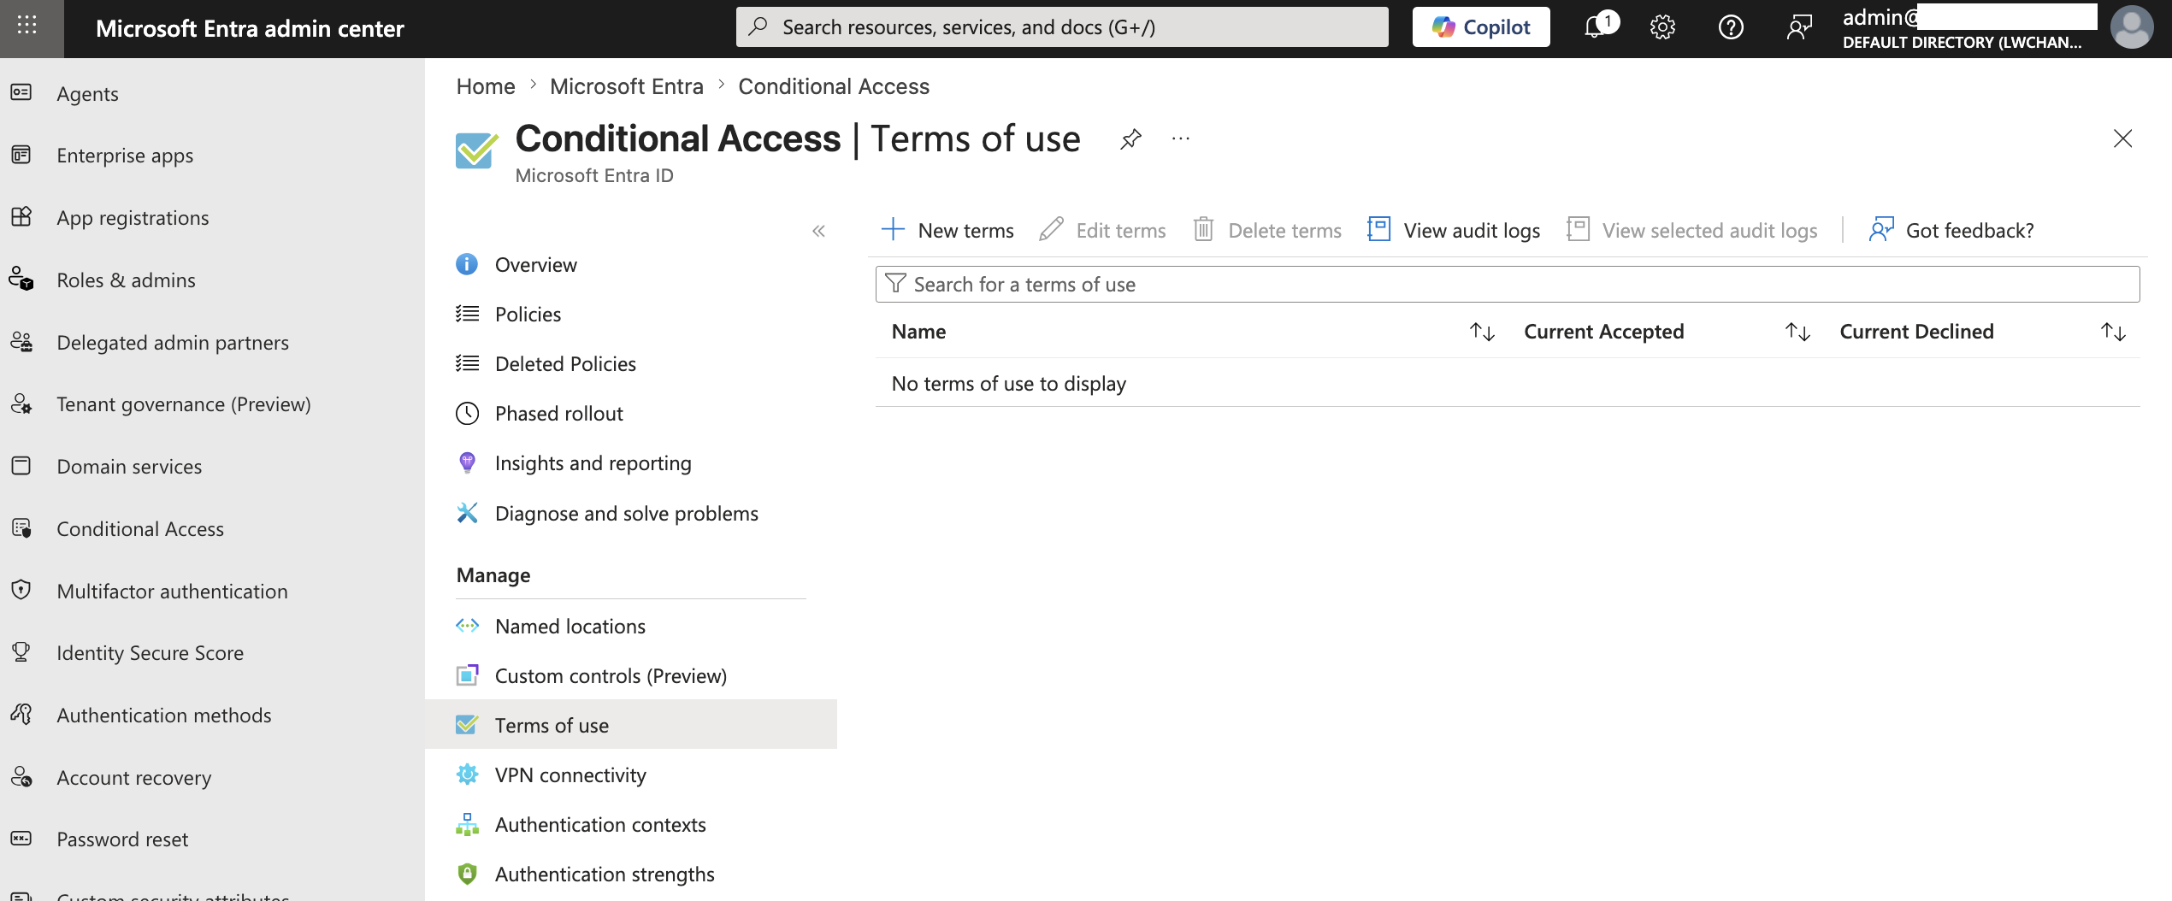Sort by Current Declined column arrows
The height and width of the screenshot is (901, 2172).
(2113, 332)
